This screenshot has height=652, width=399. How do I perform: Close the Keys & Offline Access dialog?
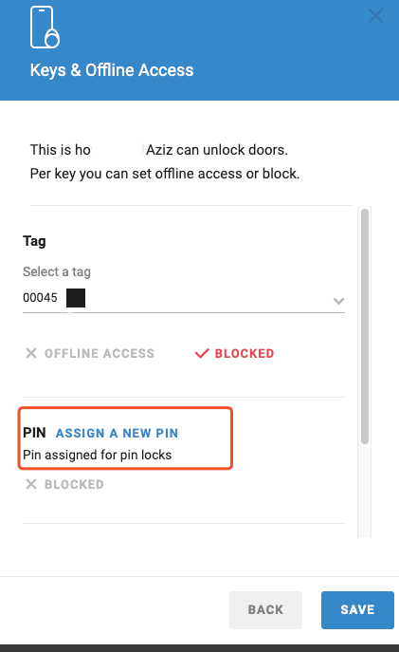375,16
